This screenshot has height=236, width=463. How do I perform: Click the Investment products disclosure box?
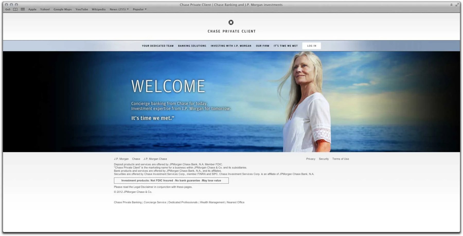pos(171,180)
